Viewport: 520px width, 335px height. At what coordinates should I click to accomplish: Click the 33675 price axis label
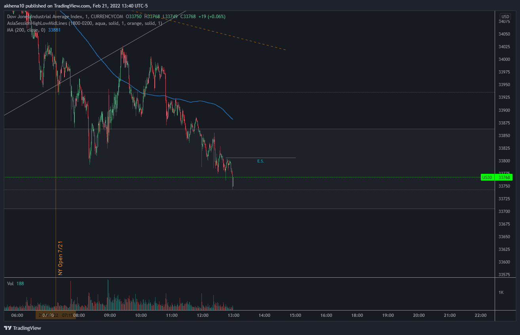(x=504, y=224)
